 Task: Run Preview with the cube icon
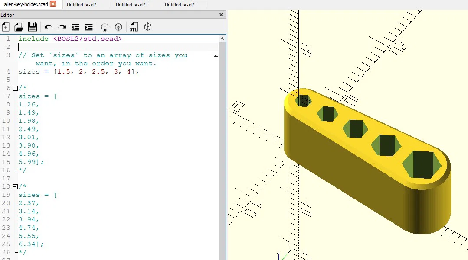pyautogui.click(x=105, y=27)
